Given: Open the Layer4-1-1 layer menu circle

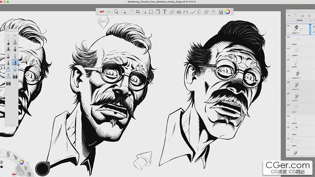Looking at the screenshot, I should click(x=301, y=29).
